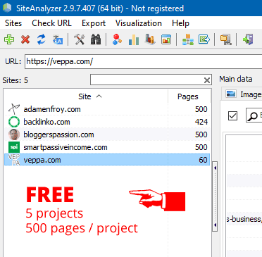Toggle the checkbox in the Main data panel
Image resolution: width=262 pixels, height=257 pixels.
click(232, 116)
